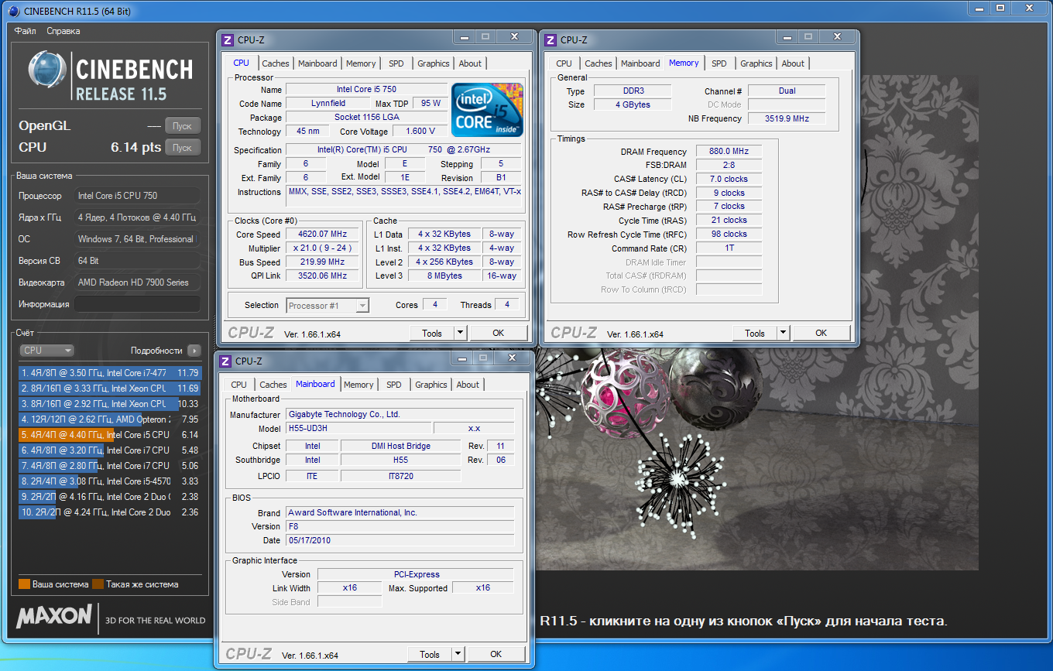Click the Cinebench globe logo
Image resolution: width=1053 pixels, height=671 pixels.
coord(46,71)
